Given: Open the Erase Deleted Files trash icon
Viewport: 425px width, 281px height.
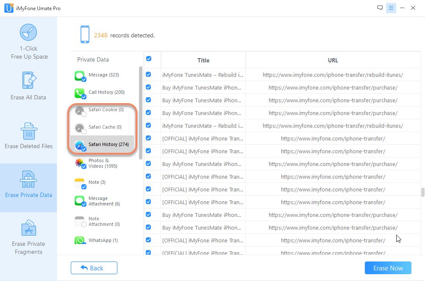Looking at the screenshot, I should click(29, 131).
